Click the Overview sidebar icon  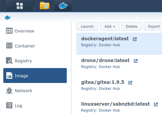click(9, 31)
